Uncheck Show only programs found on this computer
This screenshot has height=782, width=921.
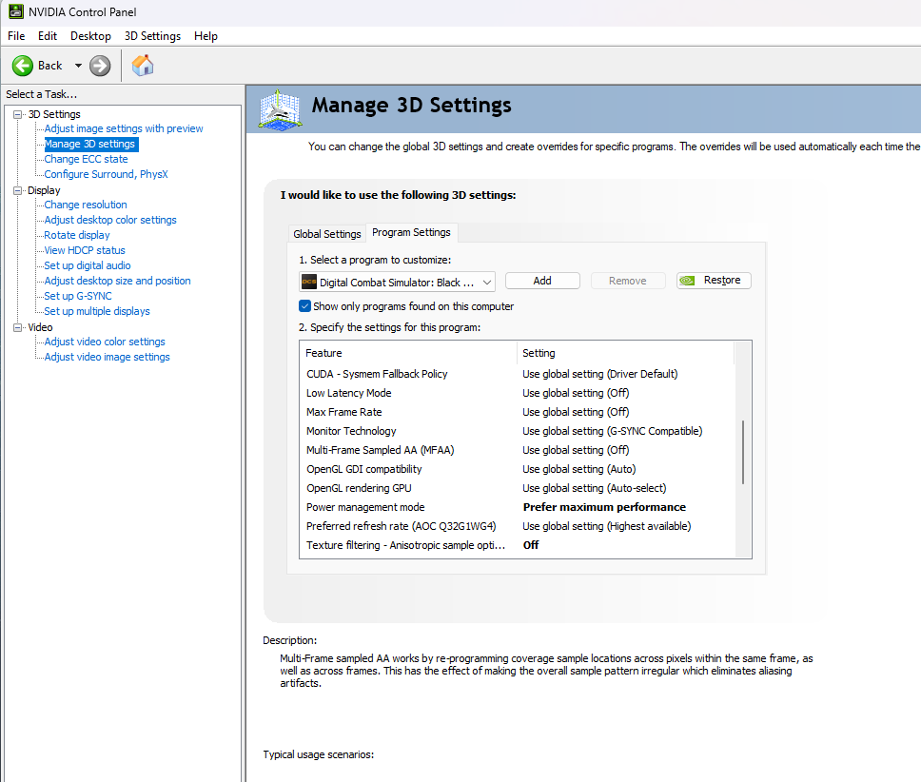pos(304,306)
